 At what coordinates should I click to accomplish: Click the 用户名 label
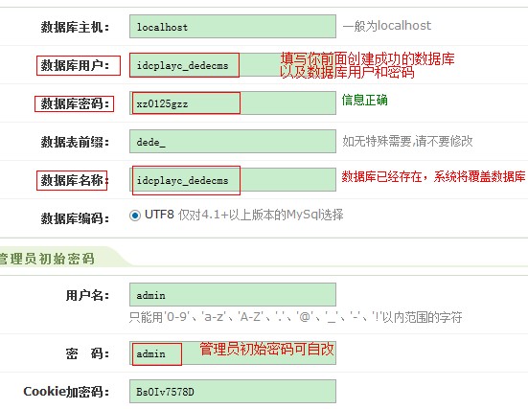coord(87,295)
